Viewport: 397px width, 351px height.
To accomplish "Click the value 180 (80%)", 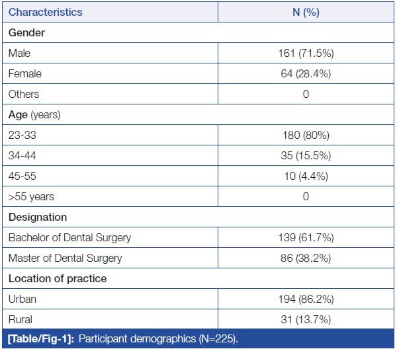I will tap(306, 136).
